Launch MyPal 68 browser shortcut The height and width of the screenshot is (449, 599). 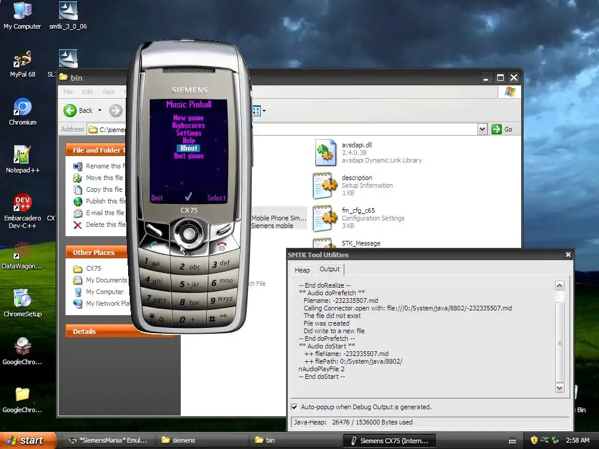(22, 63)
